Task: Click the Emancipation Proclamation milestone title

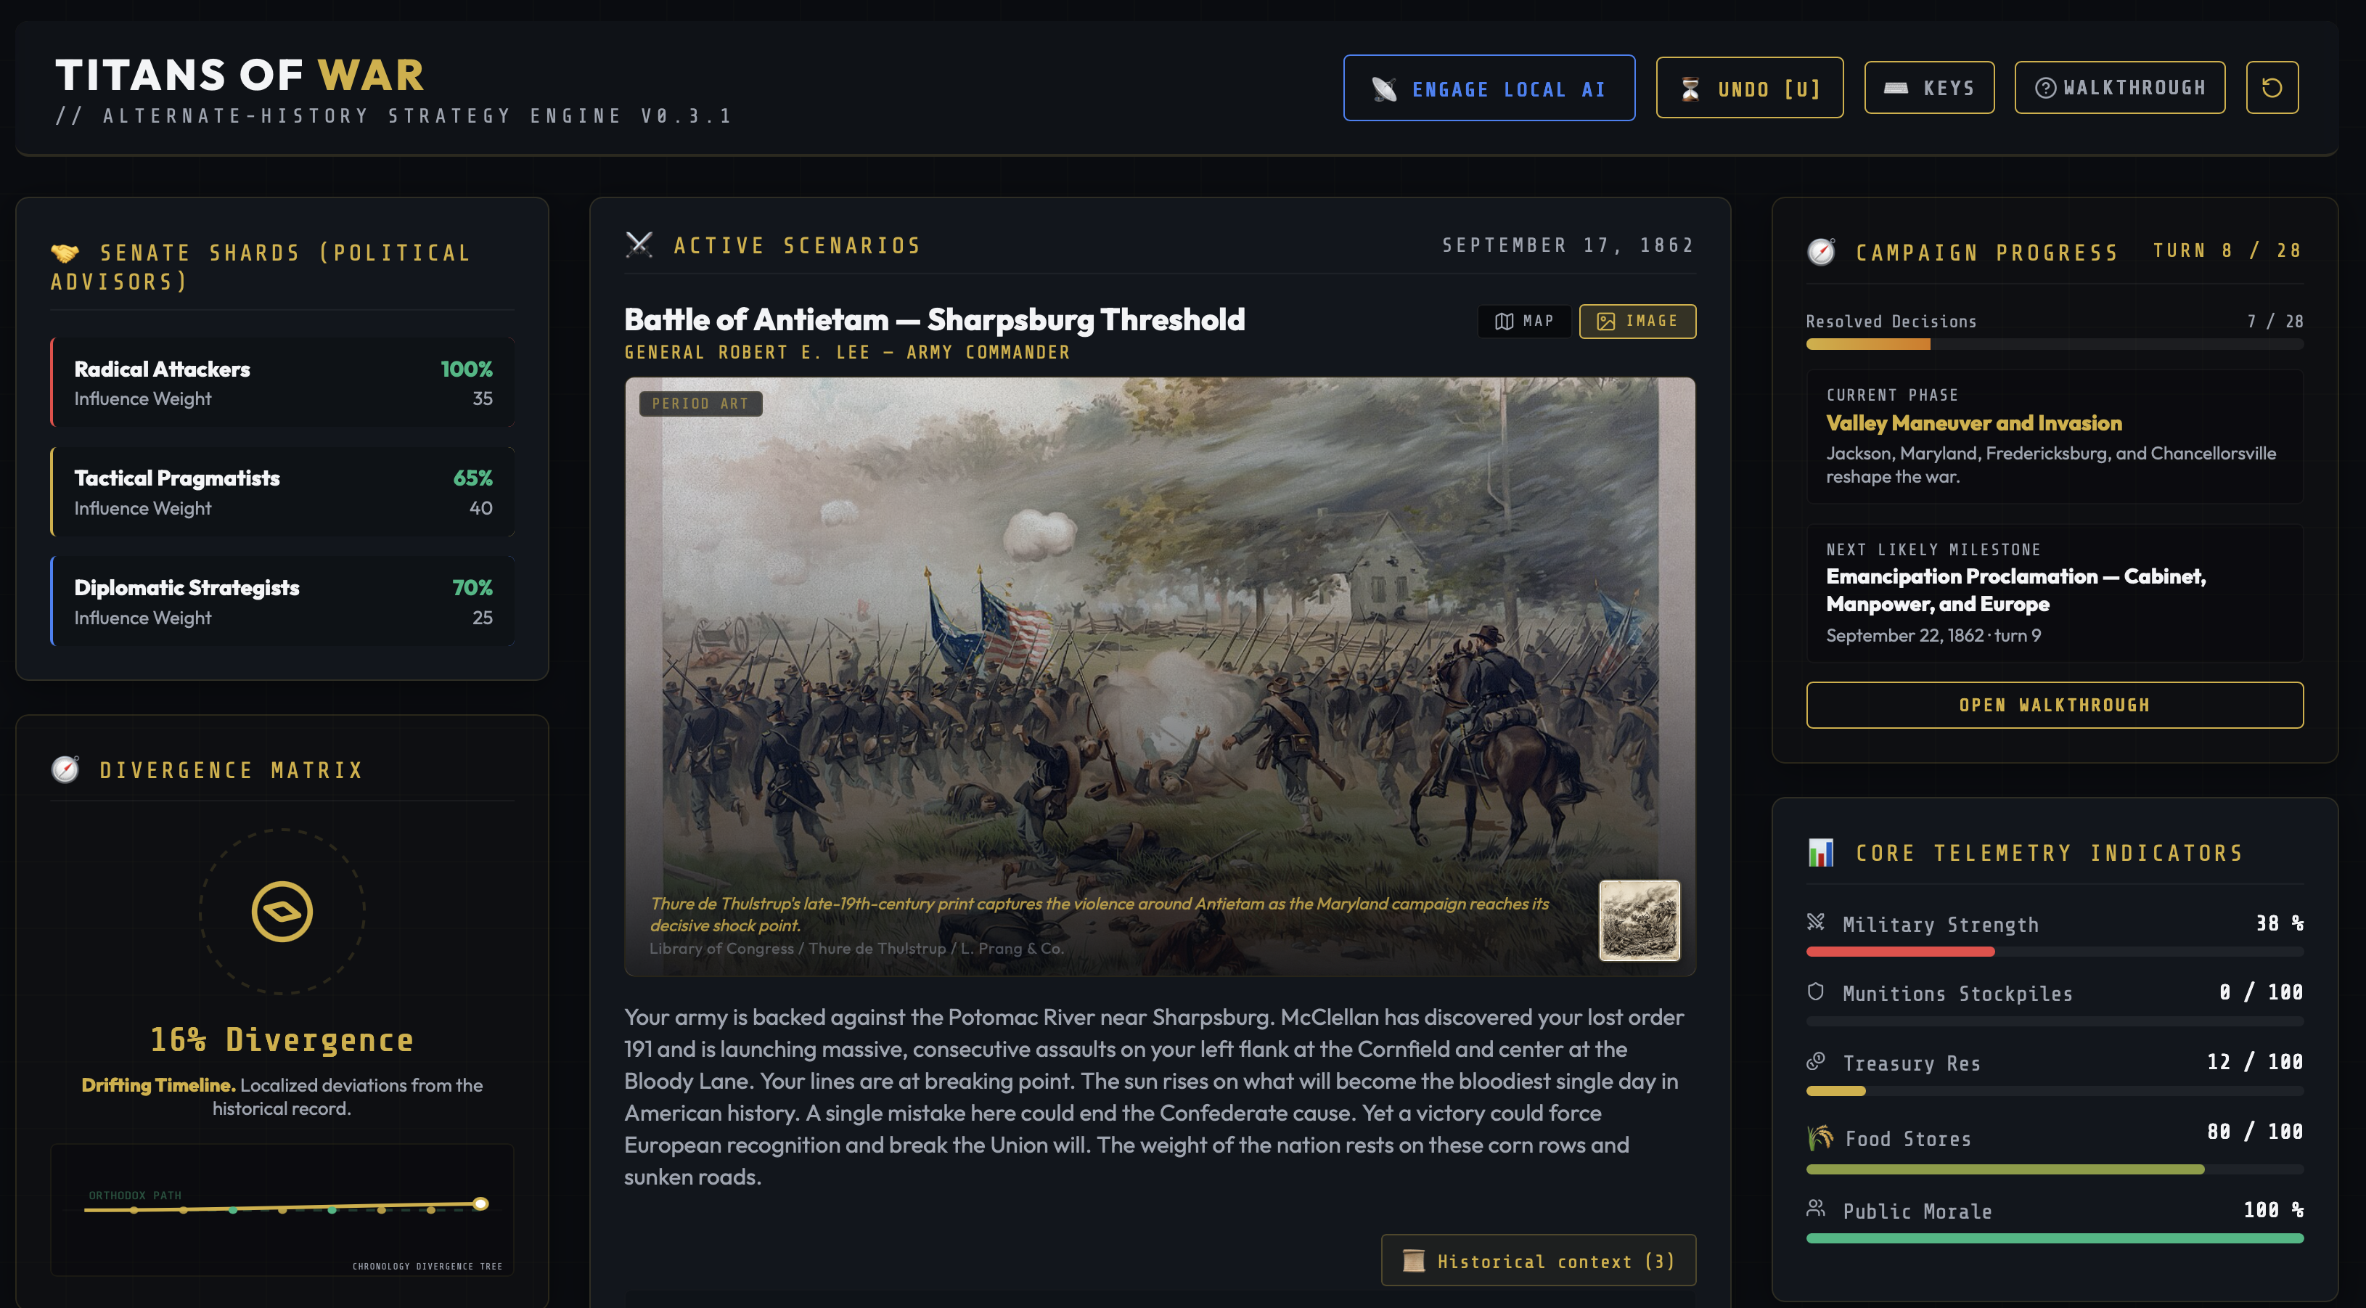Action: point(2015,589)
